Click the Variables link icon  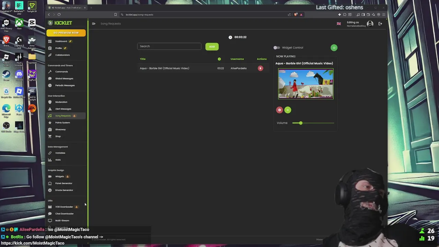tap(50, 153)
